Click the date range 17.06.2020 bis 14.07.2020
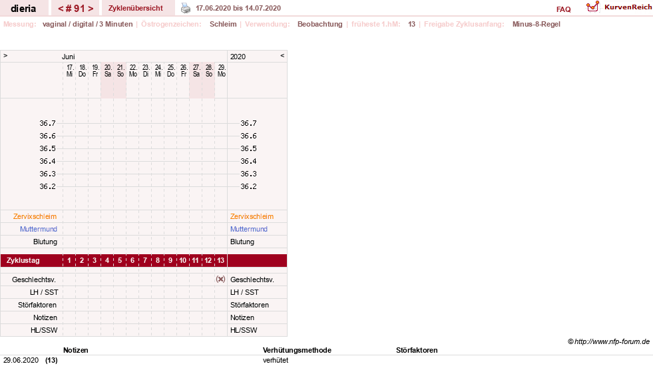 238,8
